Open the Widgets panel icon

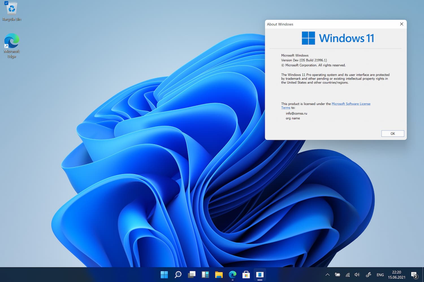205,274
